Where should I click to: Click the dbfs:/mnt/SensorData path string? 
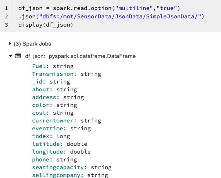tap(120, 17)
